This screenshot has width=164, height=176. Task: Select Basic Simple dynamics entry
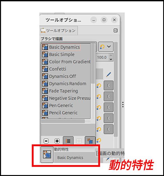tap(66, 54)
